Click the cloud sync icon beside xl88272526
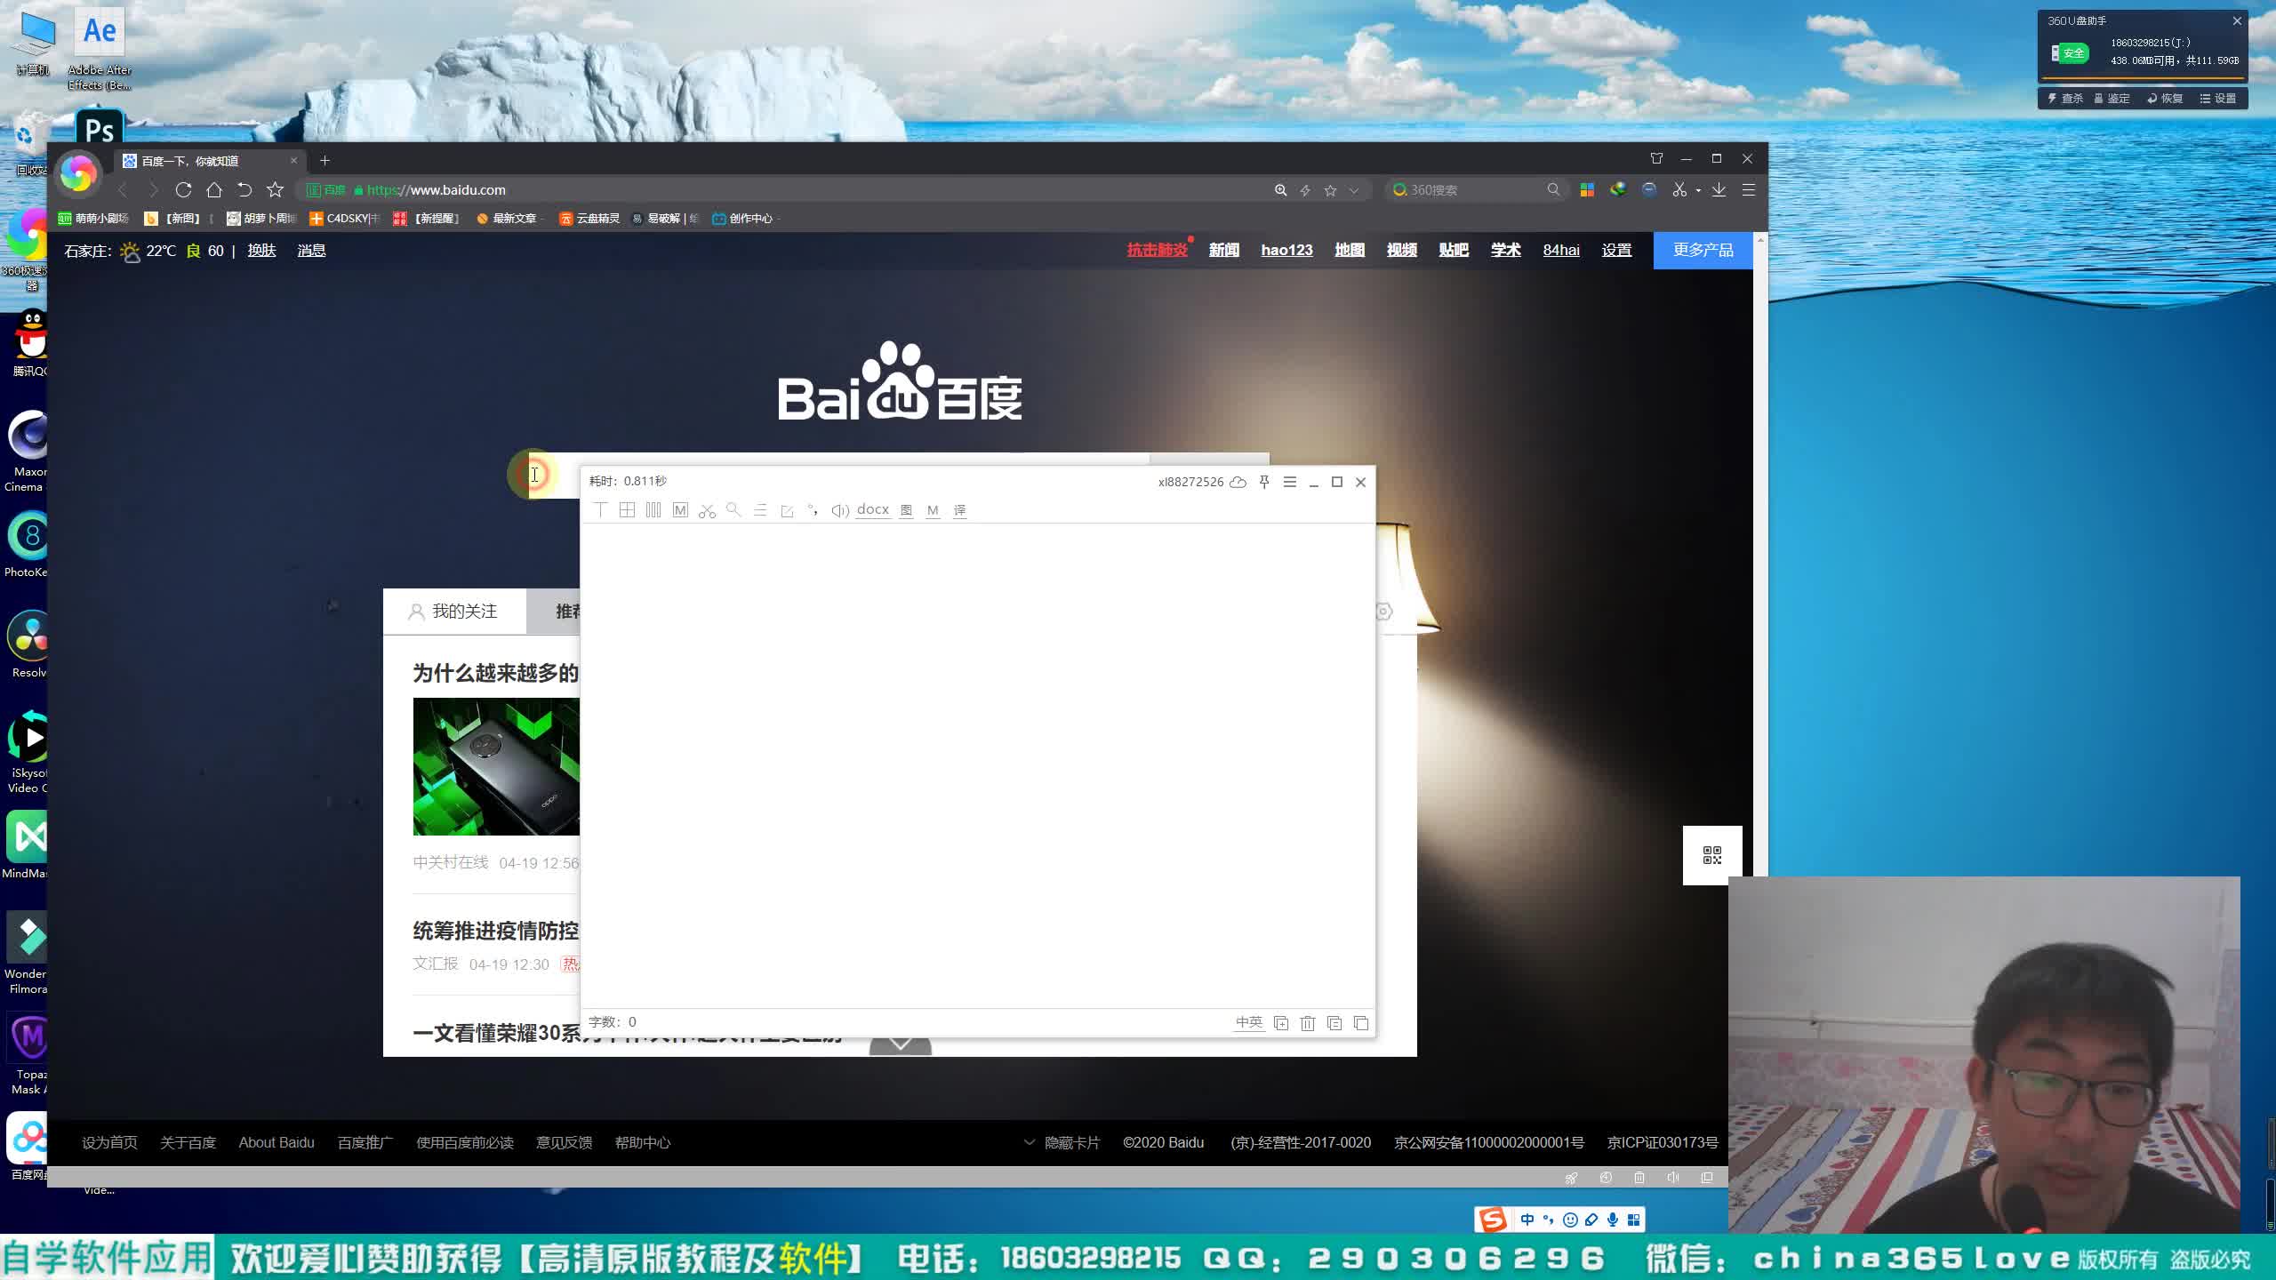This screenshot has height=1280, width=2276. coord(1238,482)
